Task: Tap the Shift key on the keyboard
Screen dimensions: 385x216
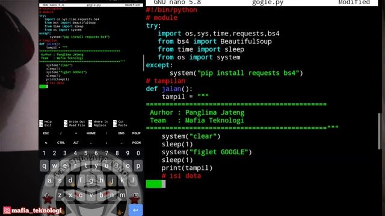Action: (47, 196)
